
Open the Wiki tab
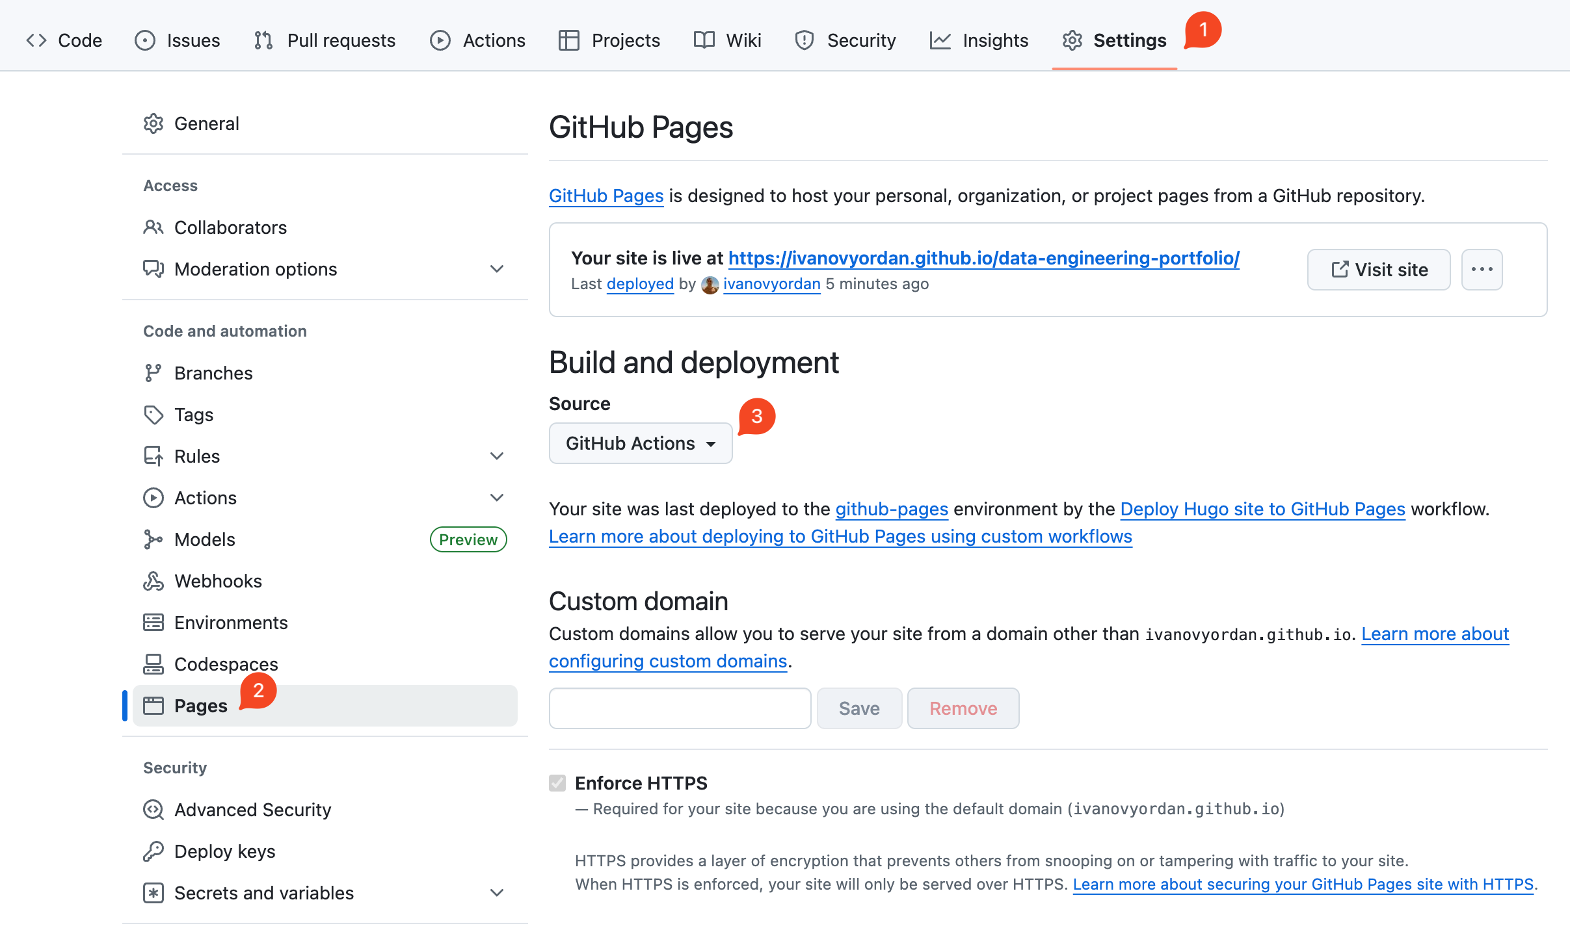point(727,40)
